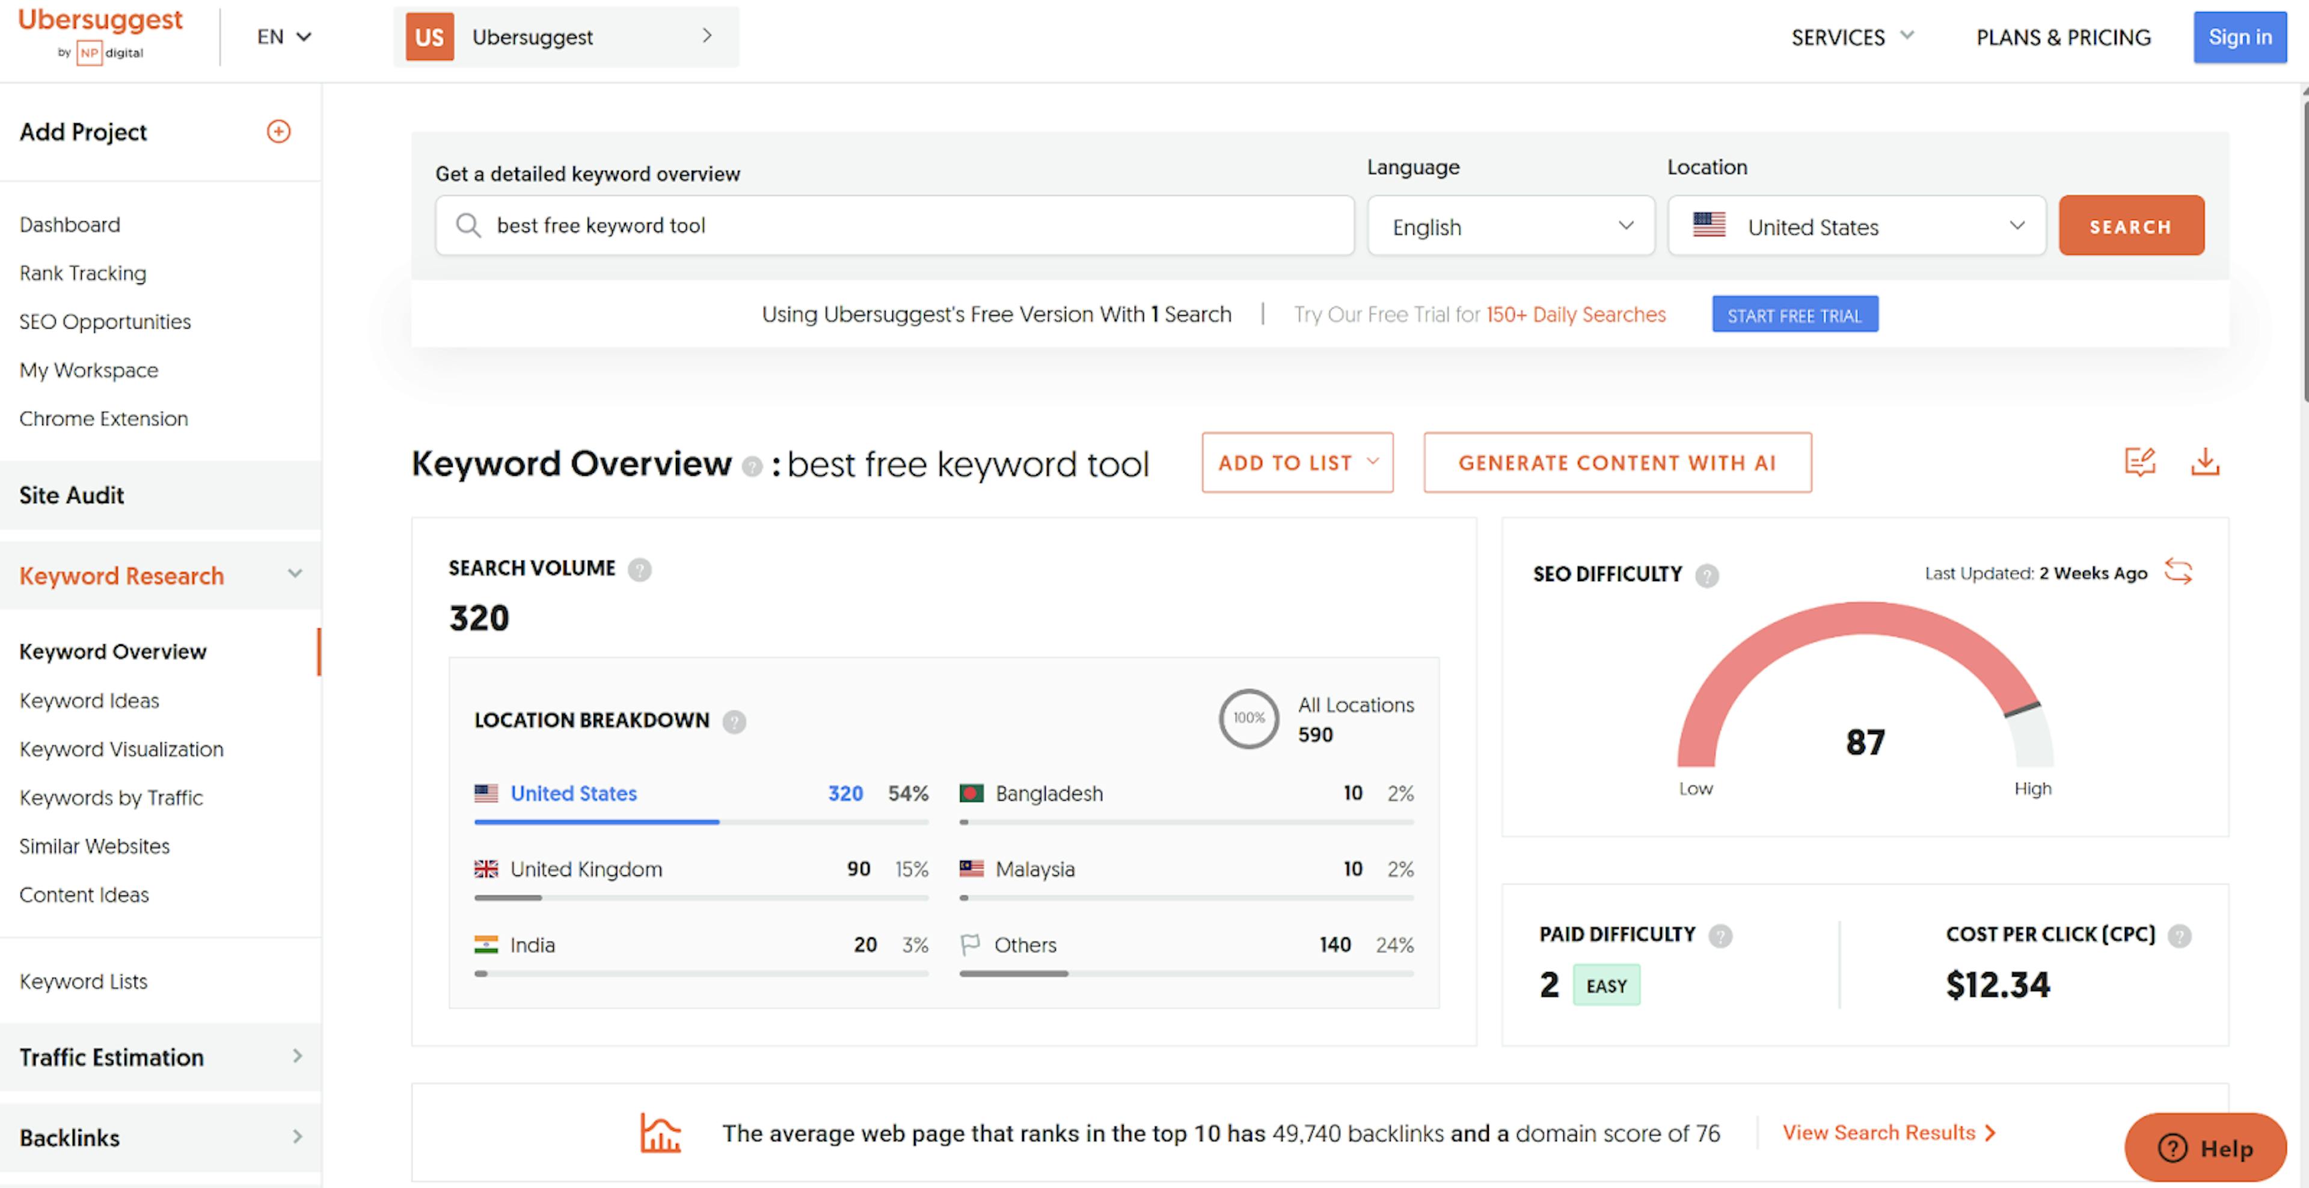The height and width of the screenshot is (1188, 2309).
Task: Select Keyword Overview in the sidebar
Action: (113, 652)
